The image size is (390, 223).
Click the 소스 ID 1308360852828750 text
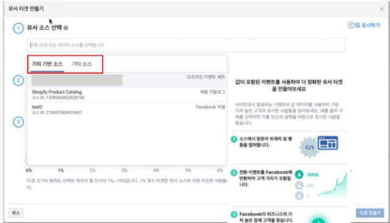[x=58, y=98]
